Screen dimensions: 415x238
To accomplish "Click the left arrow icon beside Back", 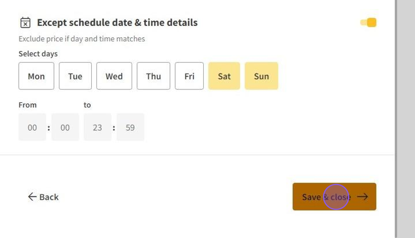I will [x=32, y=197].
